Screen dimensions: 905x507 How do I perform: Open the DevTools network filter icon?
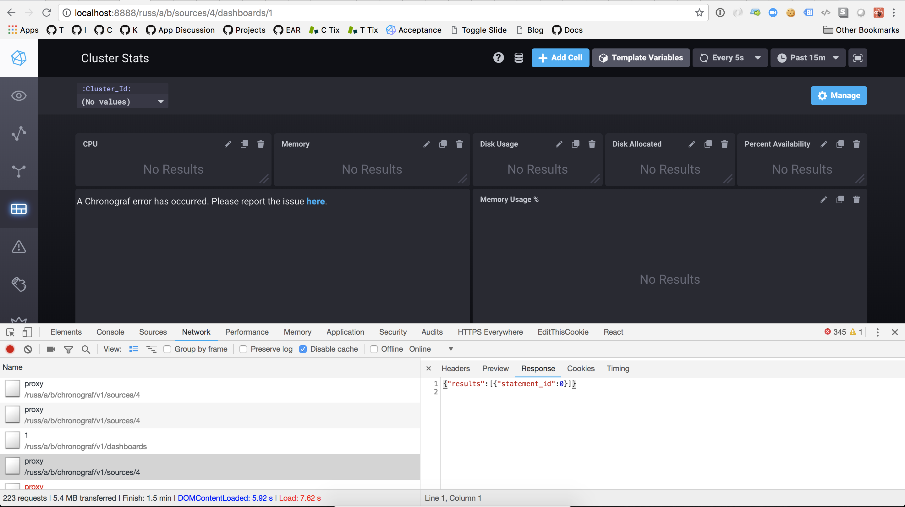pos(69,349)
